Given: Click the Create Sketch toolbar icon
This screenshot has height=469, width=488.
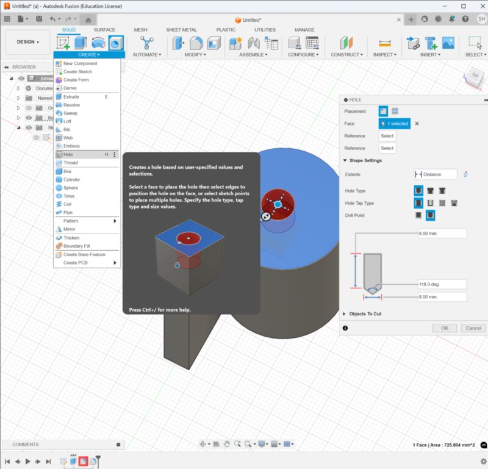Looking at the screenshot, I should (x=63, y=43).
